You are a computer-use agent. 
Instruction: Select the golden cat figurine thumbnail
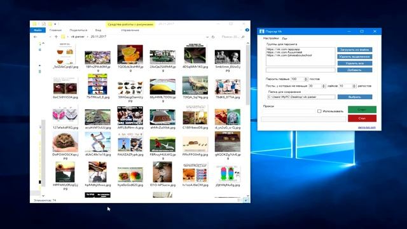pos(130,55)
